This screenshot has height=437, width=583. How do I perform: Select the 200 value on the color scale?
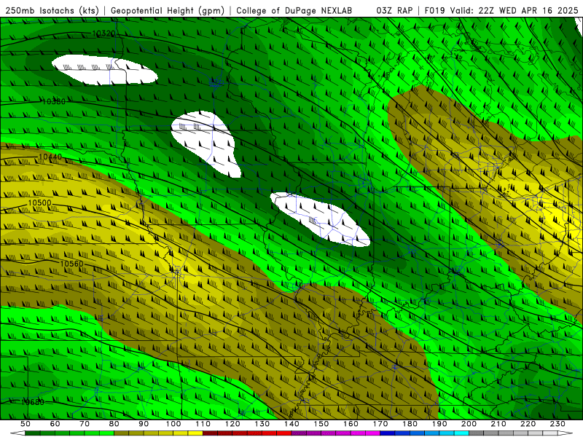(469, 424)
